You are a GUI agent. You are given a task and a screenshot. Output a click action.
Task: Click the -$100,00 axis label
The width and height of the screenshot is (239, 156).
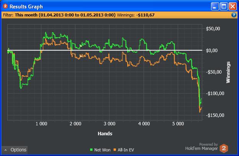click(215, 93)
